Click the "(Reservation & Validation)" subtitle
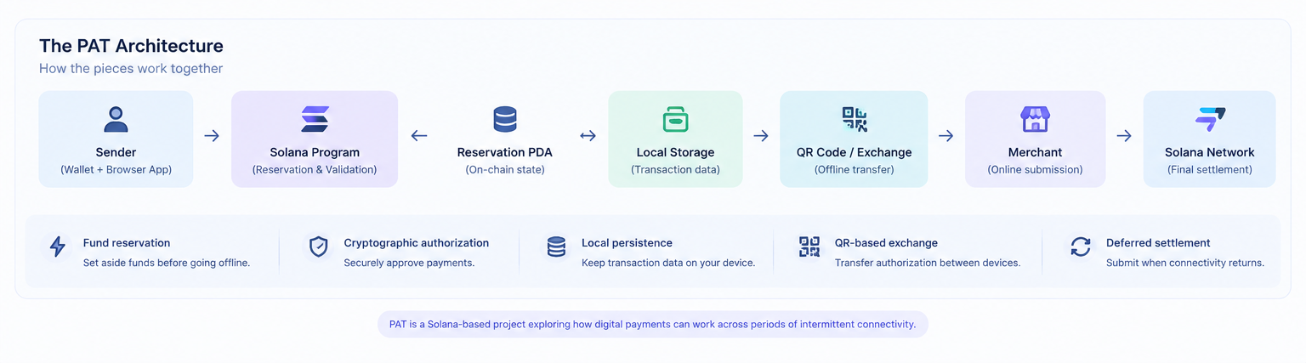The width and height of the screenshot is (1306, 363). pos(315,170)
